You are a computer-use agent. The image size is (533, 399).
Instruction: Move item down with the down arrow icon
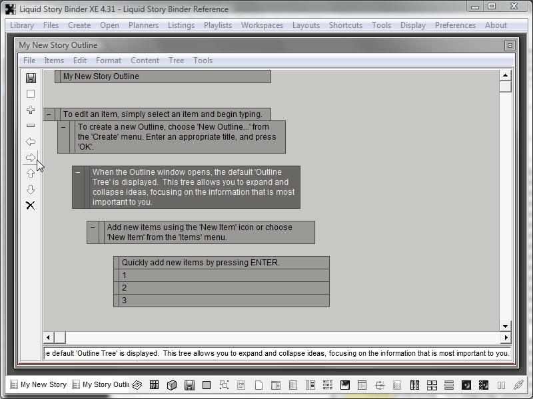pyautogui.click(x=31, y=190)
